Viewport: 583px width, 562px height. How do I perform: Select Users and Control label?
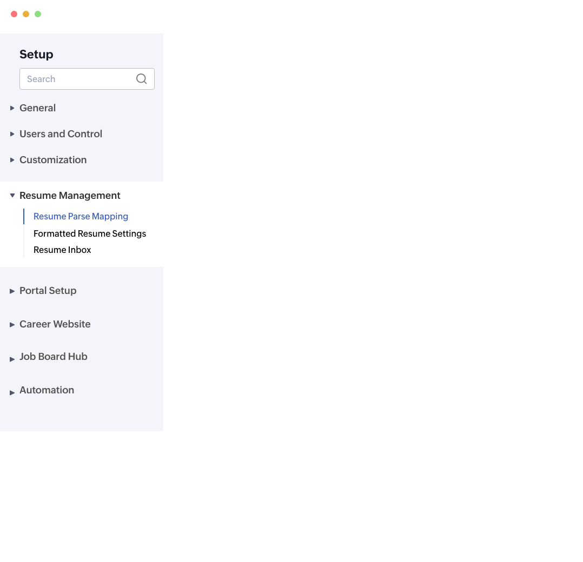[x=61, y=134]
